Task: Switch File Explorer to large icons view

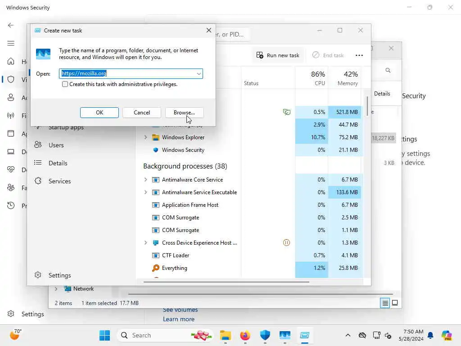Action: pos(395,303)
